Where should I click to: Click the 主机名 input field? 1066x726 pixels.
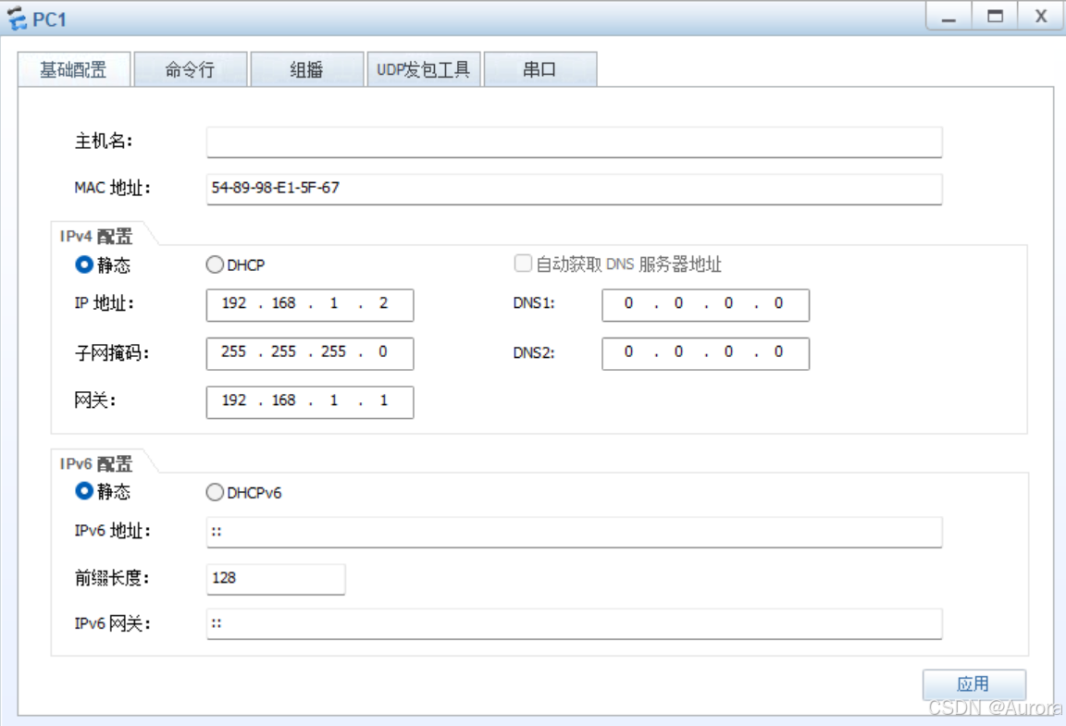coord(575,142)
